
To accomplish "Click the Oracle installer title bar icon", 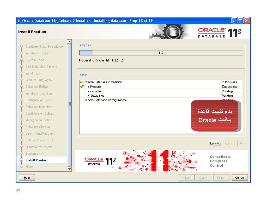I will click(19, 21).
